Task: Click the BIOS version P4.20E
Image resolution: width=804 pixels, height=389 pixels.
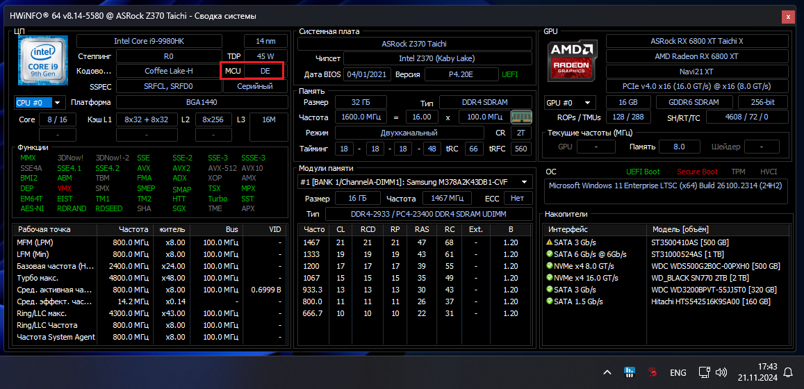Action: pos(461,74)
